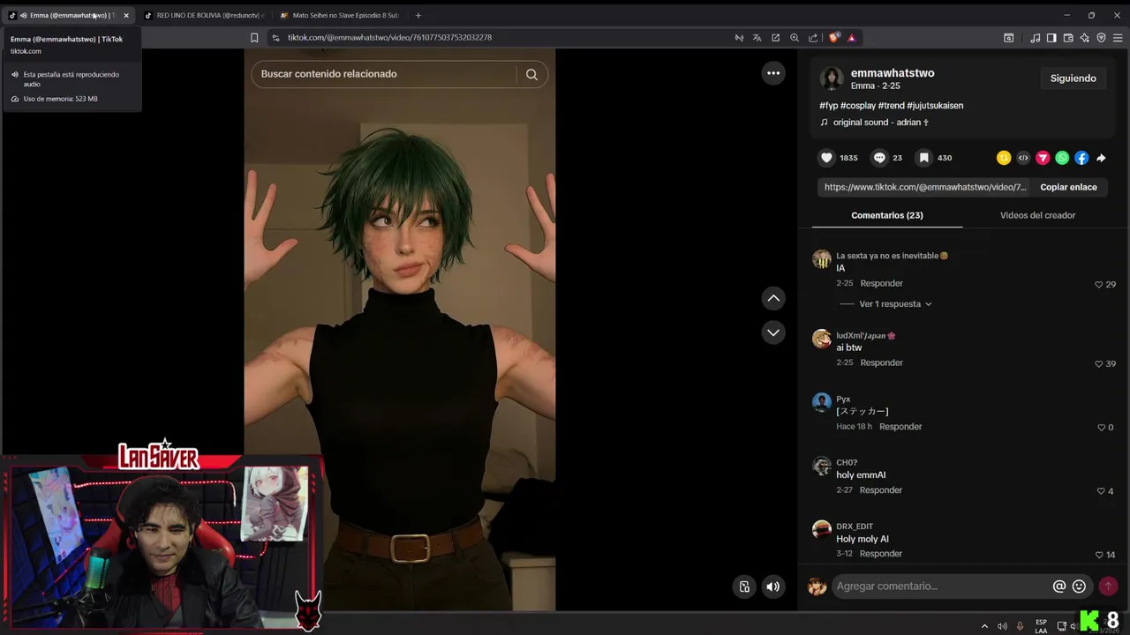Share video to Facebook
Screen dimensions: 1130x635
(1081, 158)
